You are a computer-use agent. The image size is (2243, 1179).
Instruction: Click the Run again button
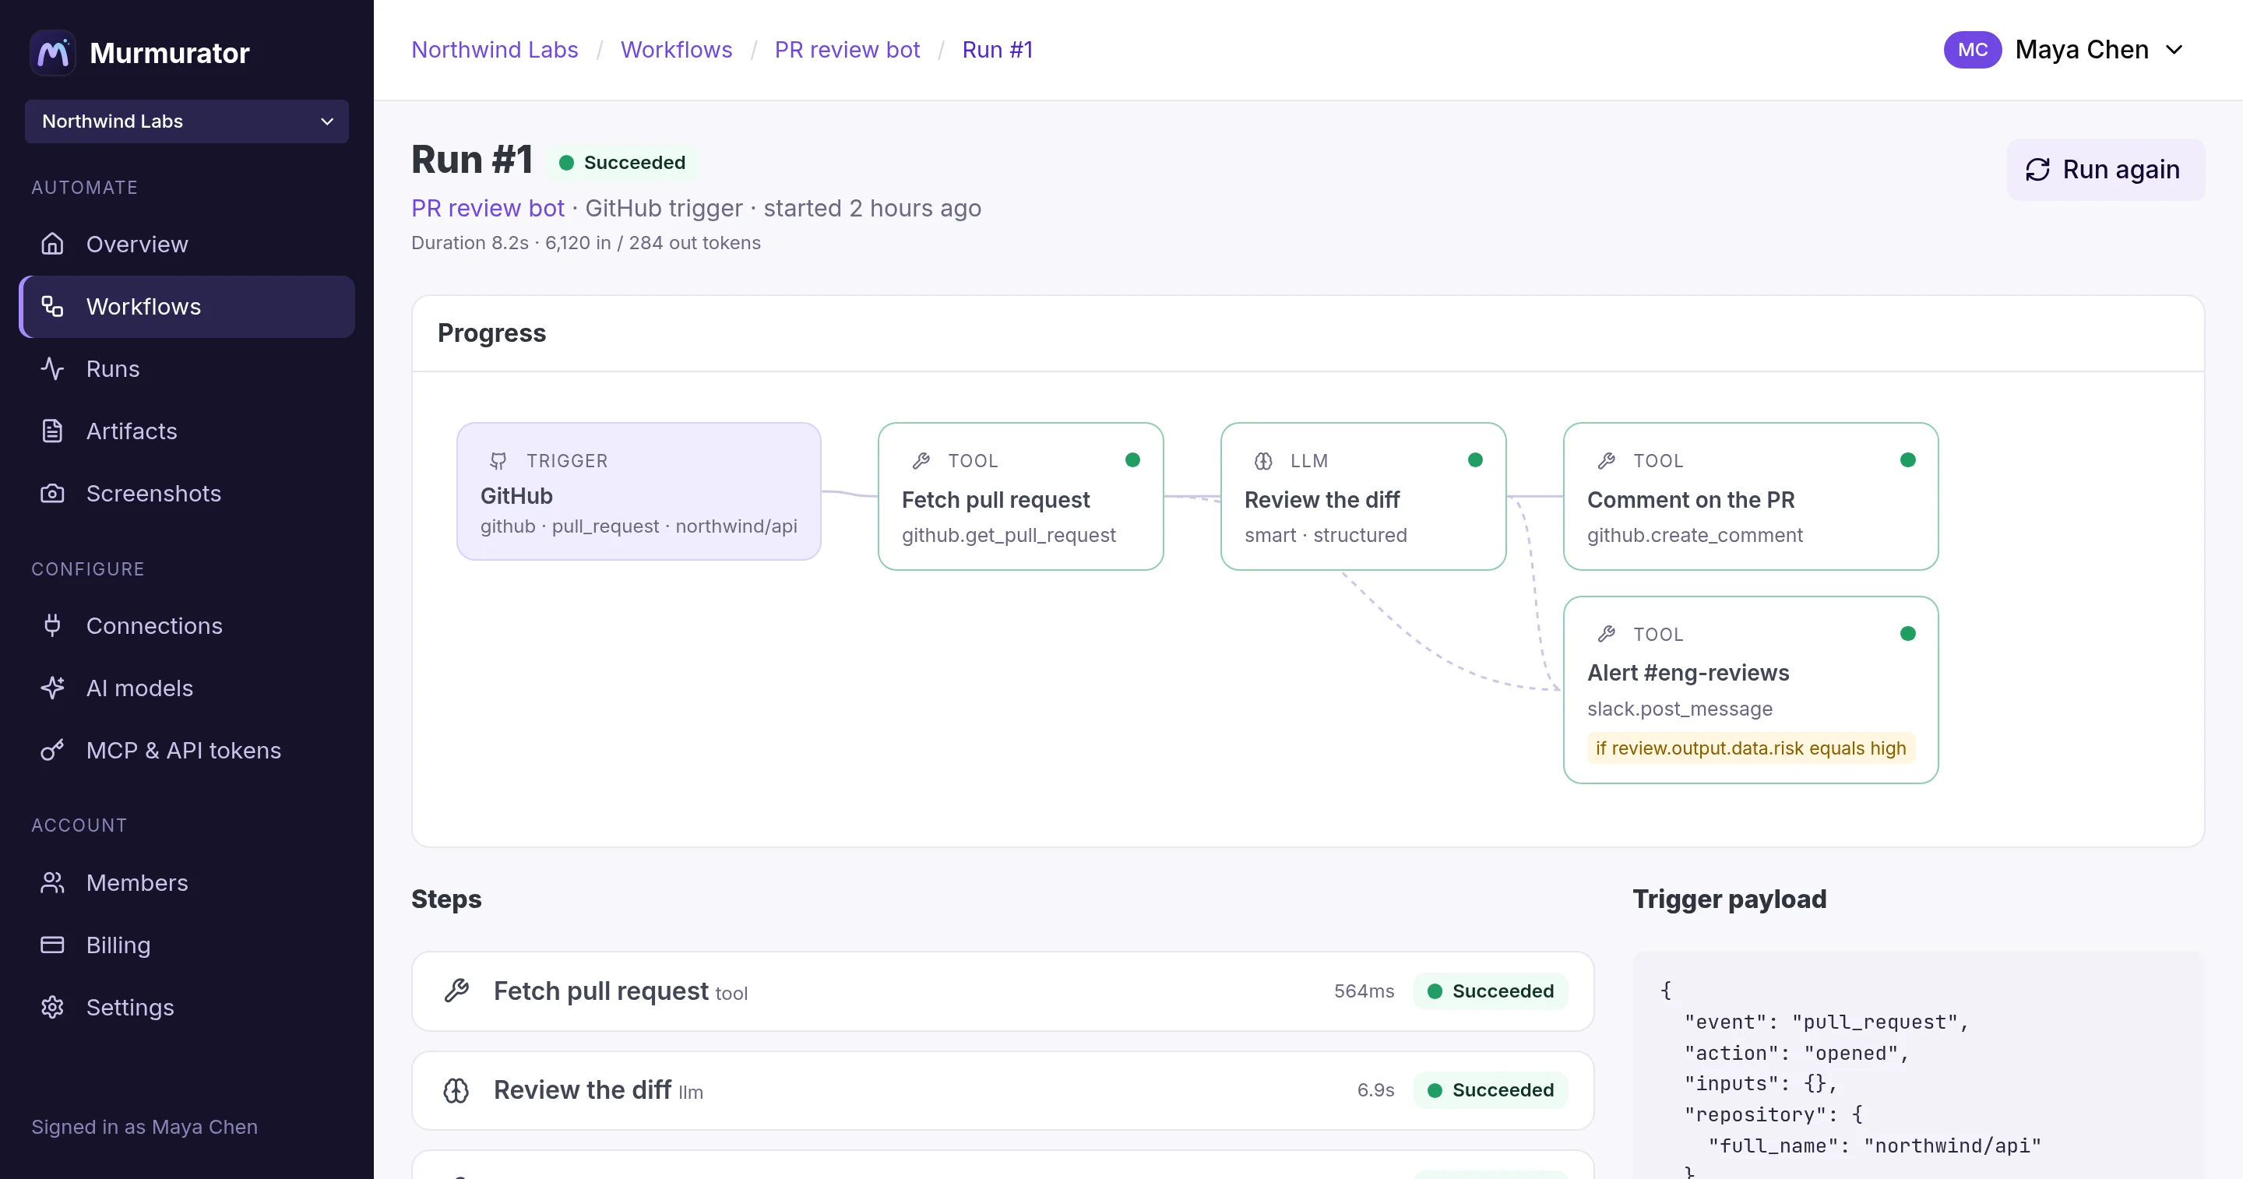coord(2105,170)
